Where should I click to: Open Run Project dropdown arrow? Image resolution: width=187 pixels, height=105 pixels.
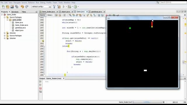[66, 7]
